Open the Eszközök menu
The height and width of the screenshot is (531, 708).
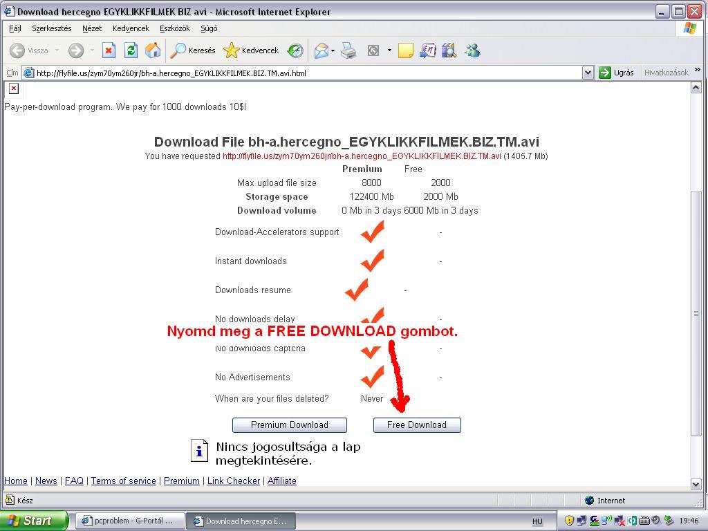(175, 28)
